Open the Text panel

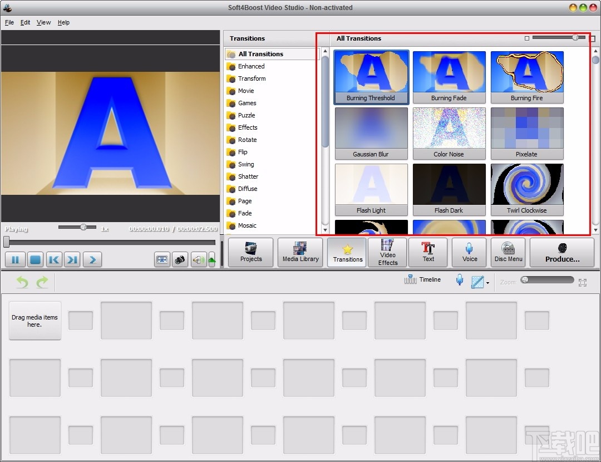(x=428, y=252)
